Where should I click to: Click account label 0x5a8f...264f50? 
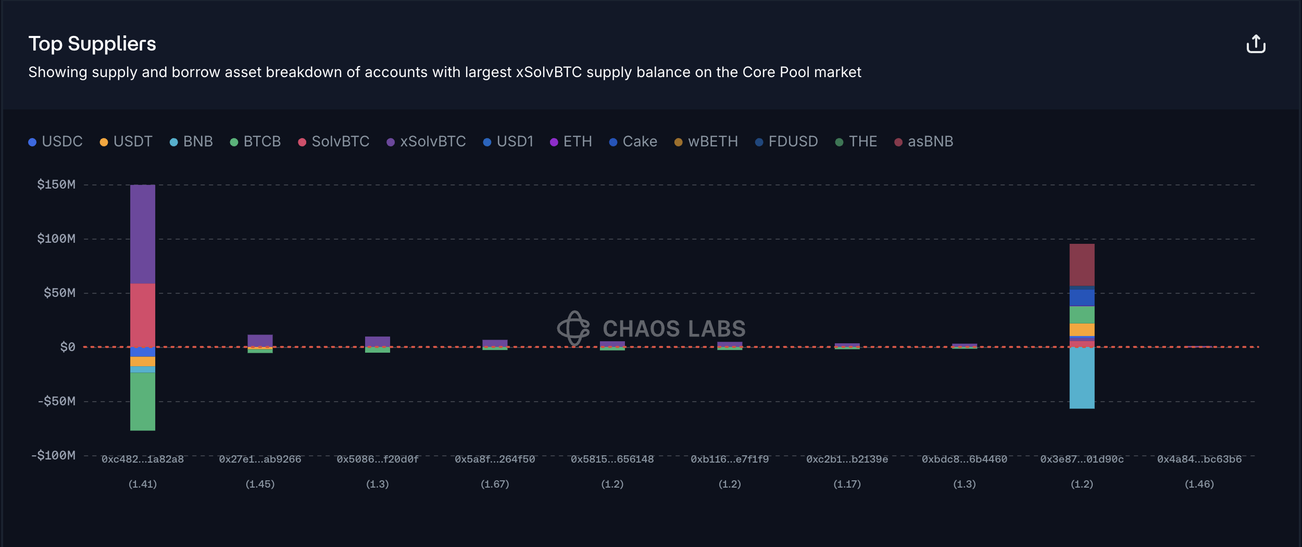coord(495,459)
